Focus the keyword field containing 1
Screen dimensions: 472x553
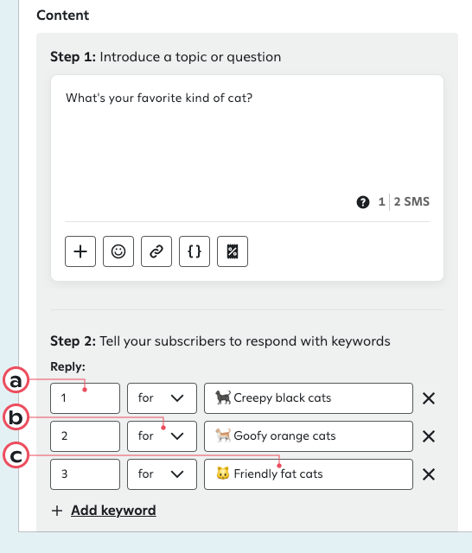pos(85,398)
